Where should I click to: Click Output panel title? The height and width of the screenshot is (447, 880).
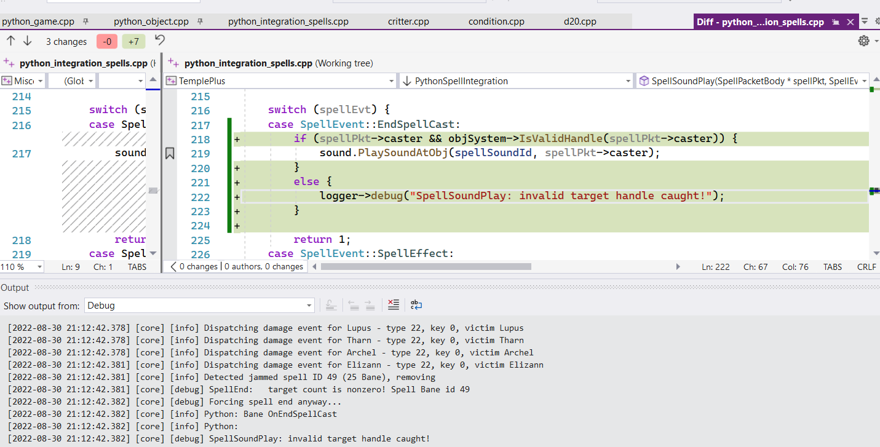tap(15, 288)
